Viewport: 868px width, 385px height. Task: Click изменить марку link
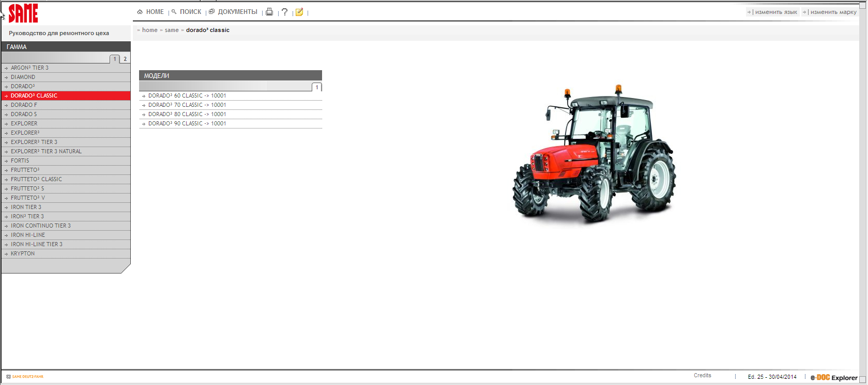click(x=833, y=12)
